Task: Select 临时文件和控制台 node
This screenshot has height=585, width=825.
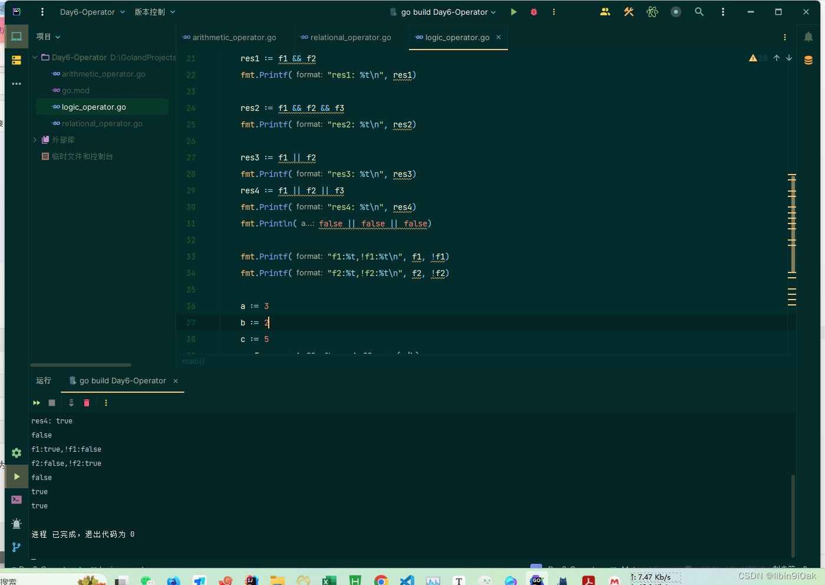Action: pyautogui.click(x=77, y=156)
